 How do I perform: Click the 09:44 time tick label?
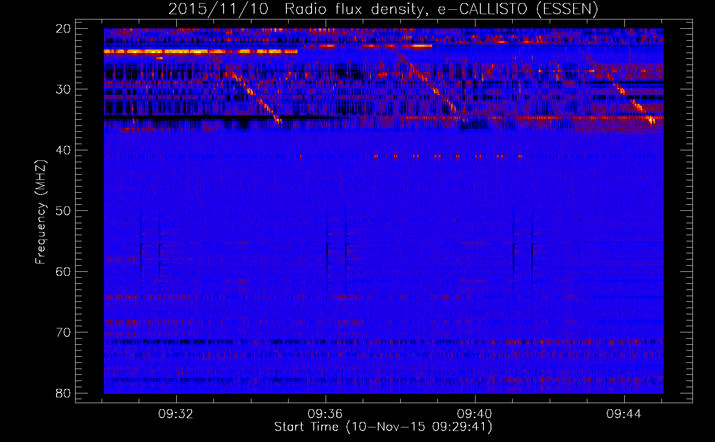pos(624,414)
